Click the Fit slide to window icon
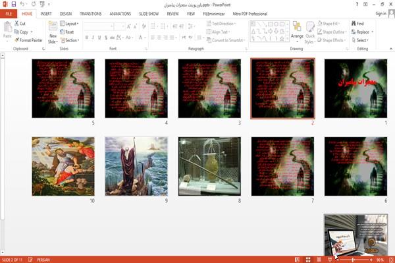The image size is (395, 263). tap(391, 260)
